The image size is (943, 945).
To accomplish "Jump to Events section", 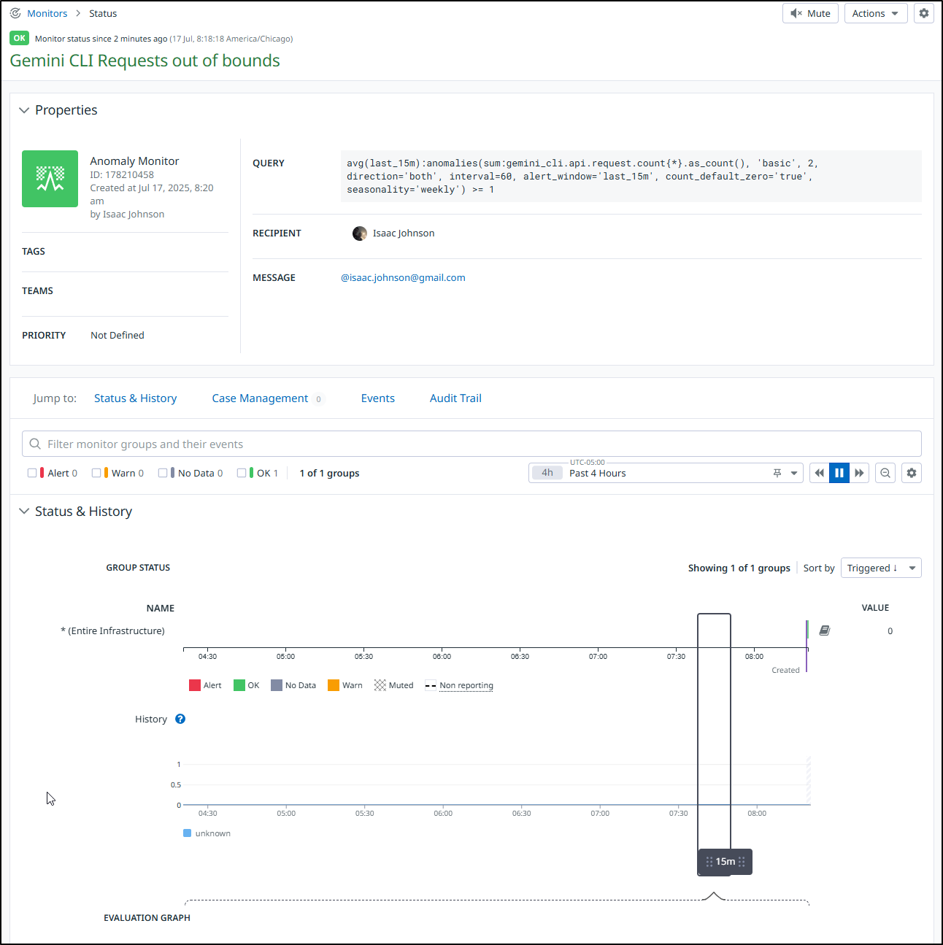I will click(x=377, y=398).
